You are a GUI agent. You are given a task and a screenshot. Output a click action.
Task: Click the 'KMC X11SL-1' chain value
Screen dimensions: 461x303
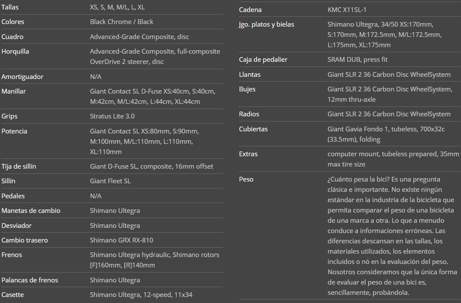click(347, 10)
